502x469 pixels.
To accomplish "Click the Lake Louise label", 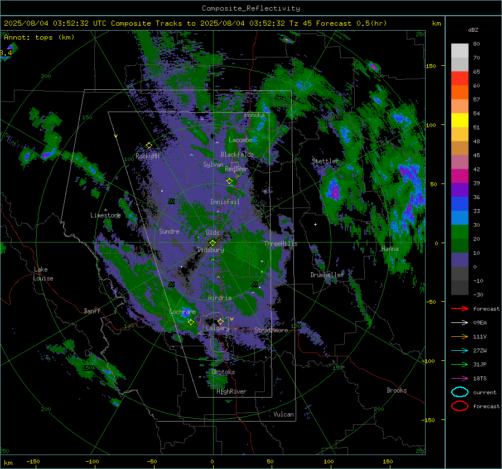I will coord(43,274).
